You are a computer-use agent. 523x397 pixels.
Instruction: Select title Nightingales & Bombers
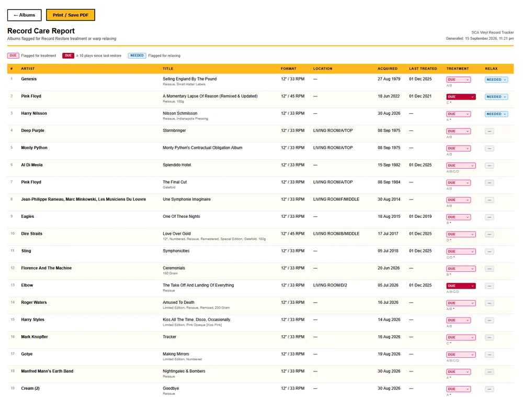pos(184,371)
